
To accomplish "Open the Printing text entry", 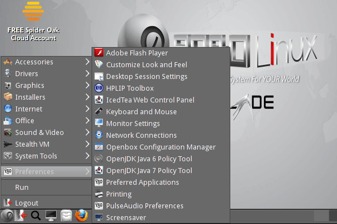I will click(119, 194).
